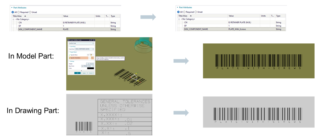Click the GENERAL TOLERANCES heading in the drawing
The image size is (322, 138).
click(x=125, y=106)
